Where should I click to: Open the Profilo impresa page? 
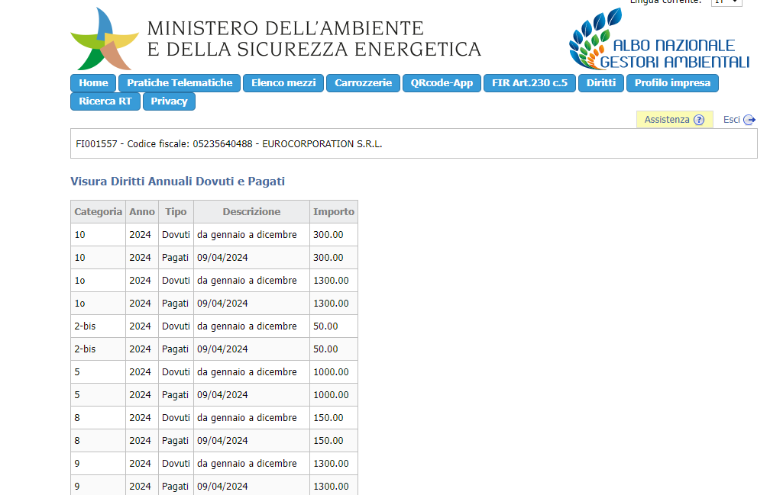(x=672, y=83)
